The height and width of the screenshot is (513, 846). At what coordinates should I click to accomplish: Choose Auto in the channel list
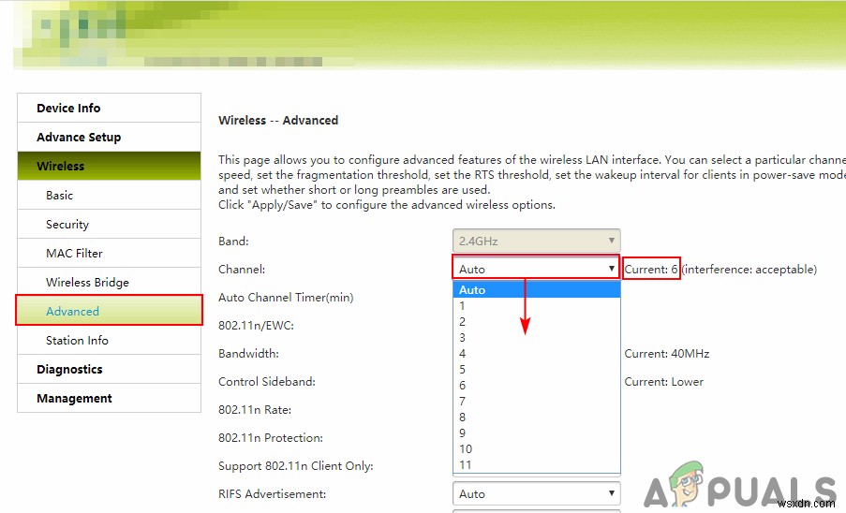(x=536, y=290)
